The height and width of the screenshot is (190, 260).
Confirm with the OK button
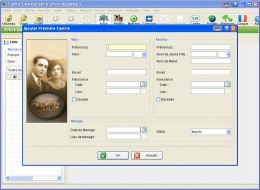coord(113,155)
